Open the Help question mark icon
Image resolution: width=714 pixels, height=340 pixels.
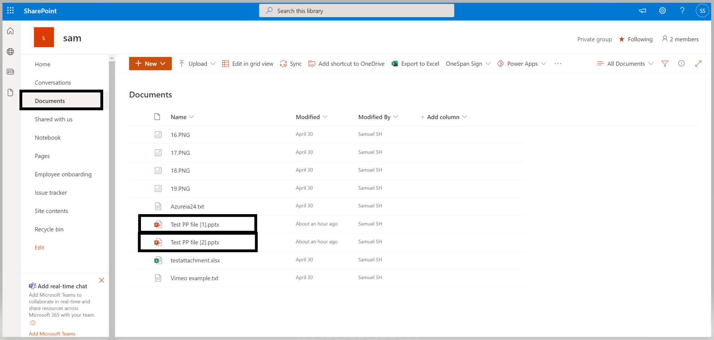pos(682,10)
